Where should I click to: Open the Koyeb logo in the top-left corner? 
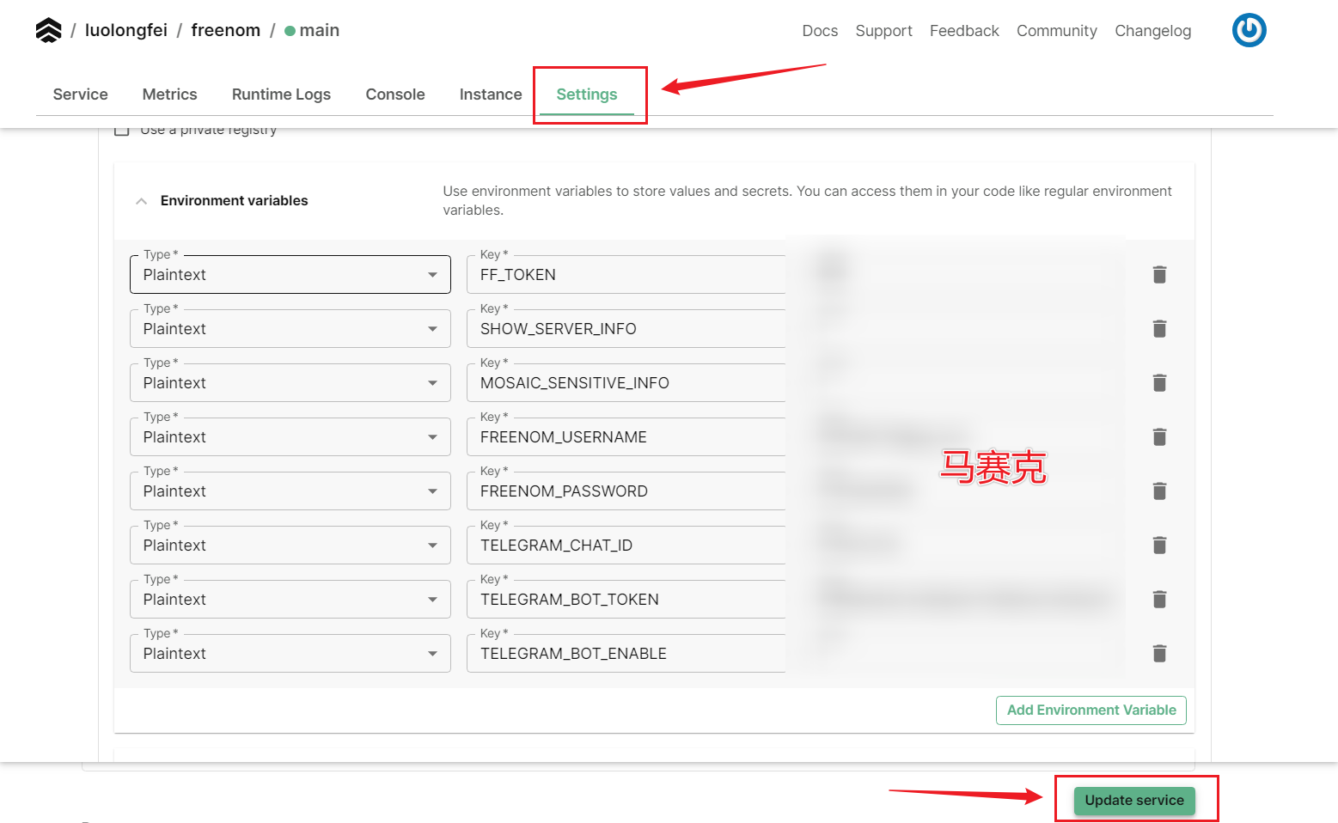48,29
